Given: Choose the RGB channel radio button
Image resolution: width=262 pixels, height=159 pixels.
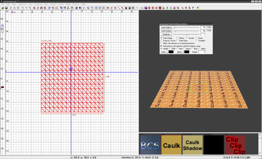Looking at the screenshot, I should 170,49.
